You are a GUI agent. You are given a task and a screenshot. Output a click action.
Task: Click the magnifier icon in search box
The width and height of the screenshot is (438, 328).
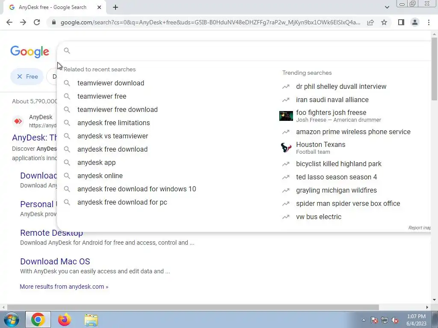pyautogui.click(x=67, y=50)
